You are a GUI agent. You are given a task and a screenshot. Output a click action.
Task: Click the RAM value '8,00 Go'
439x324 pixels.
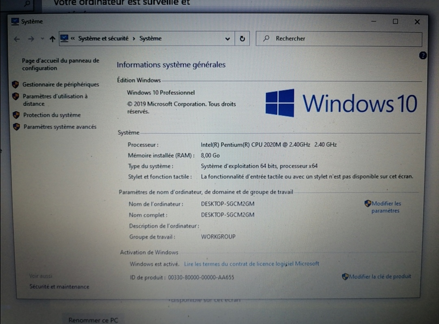pyautogui.click(x=210, y=155)
